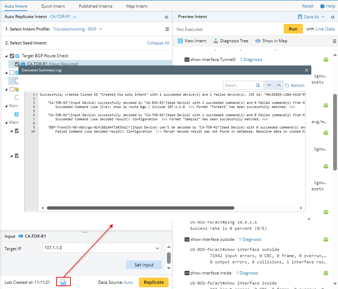Open the intent profile hamburger menu
This screenshot has height=289, width=338.
click(x=167, y=29)
